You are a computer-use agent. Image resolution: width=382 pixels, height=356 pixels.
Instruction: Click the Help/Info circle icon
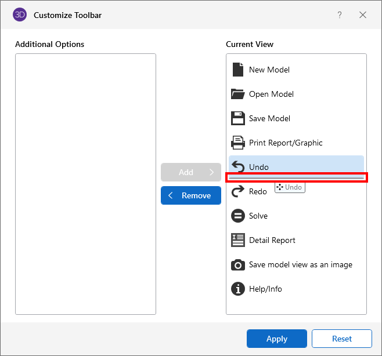[x=238, y=289]
